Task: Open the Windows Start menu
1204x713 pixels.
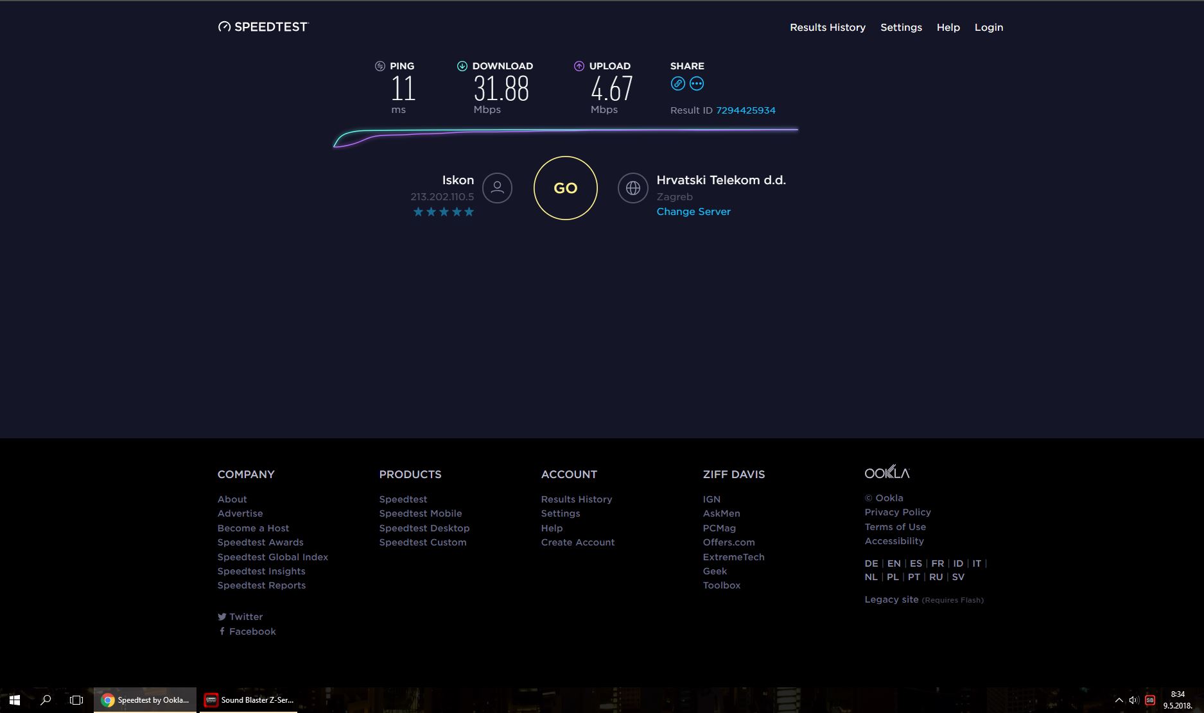Action: click(14, 700)
